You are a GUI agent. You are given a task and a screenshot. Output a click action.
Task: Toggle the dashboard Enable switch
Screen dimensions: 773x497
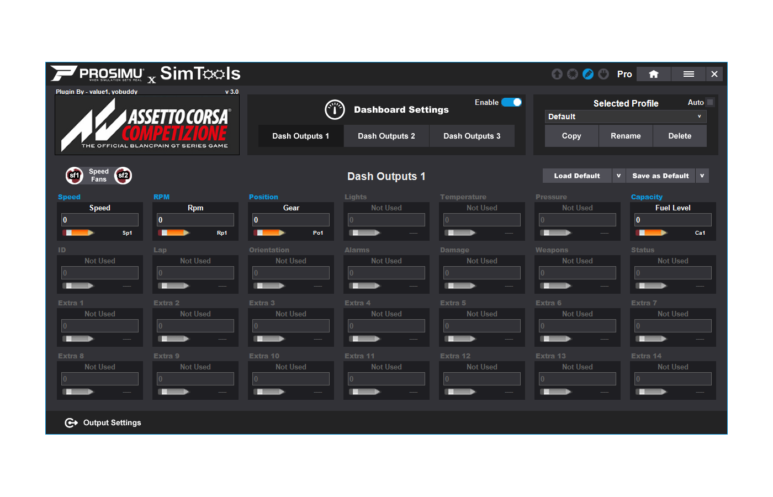[x=512, y=102]
